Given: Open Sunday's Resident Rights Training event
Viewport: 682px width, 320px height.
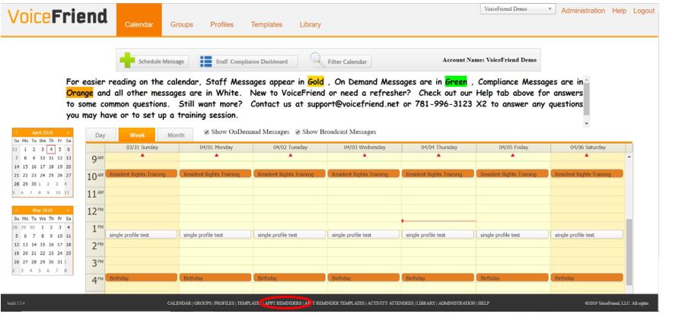Looking at the screenshot, I should click(142, 173).
